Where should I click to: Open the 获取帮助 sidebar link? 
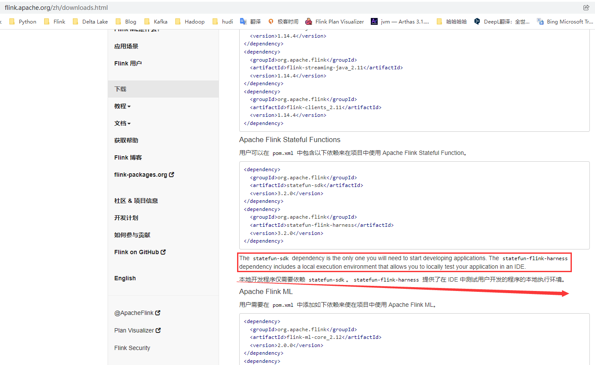point(126,140)
